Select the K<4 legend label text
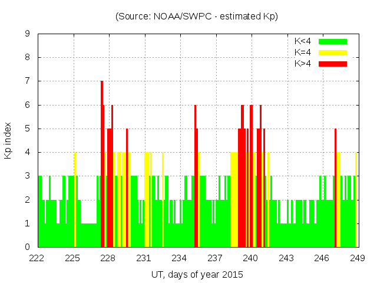This screenshot has height=283, width=377. click(303, 41)
